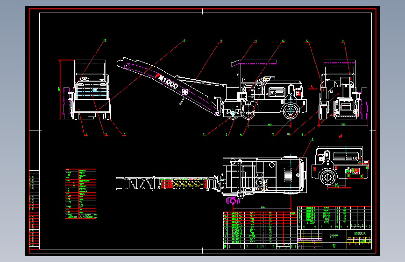
Task: Select the magenta component below the top view
Action: [x=233, y=200]
